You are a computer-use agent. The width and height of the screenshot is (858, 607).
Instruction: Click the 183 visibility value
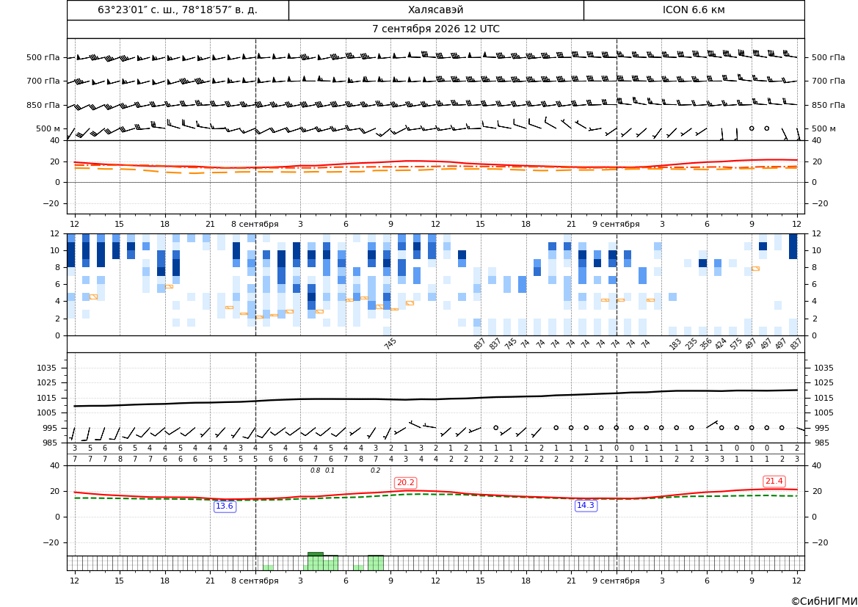coord(675,344)
